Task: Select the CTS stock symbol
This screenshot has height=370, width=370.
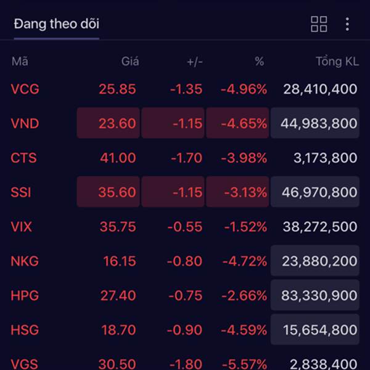Action: pyautogui.click(x=23, y=158)
